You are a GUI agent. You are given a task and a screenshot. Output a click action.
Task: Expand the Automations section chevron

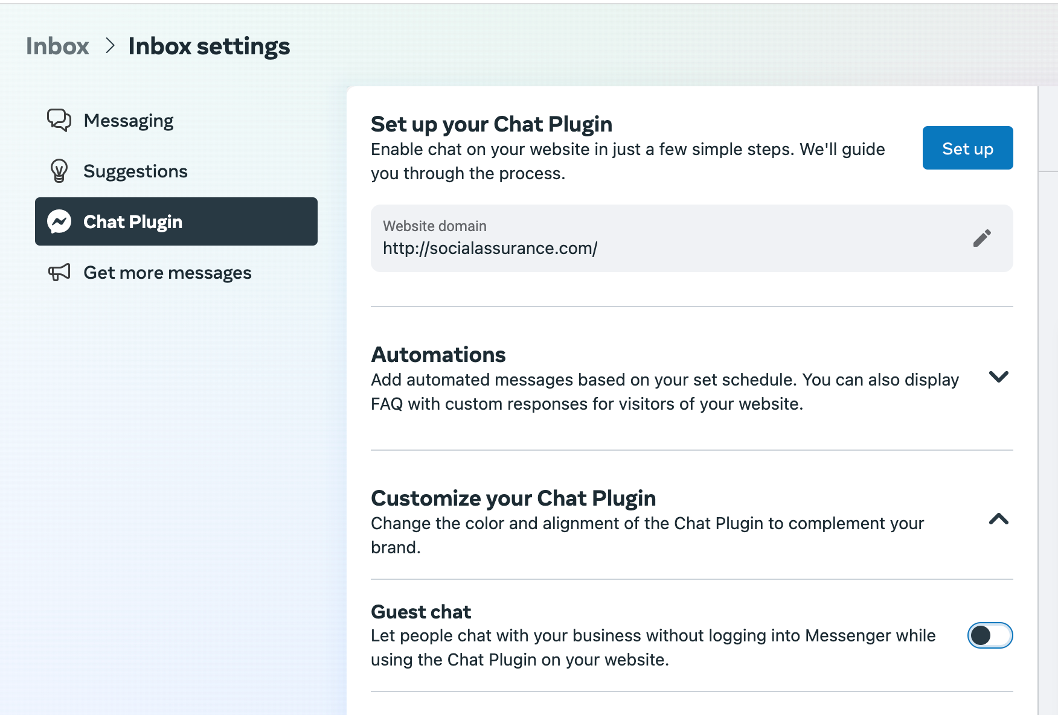coord(999,377)
